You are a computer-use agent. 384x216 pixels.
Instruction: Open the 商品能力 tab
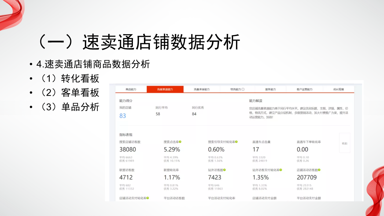coord(131,89)
